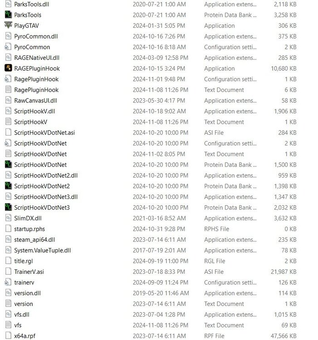Click the SlimDX.dll file icon

pos(8,218)
